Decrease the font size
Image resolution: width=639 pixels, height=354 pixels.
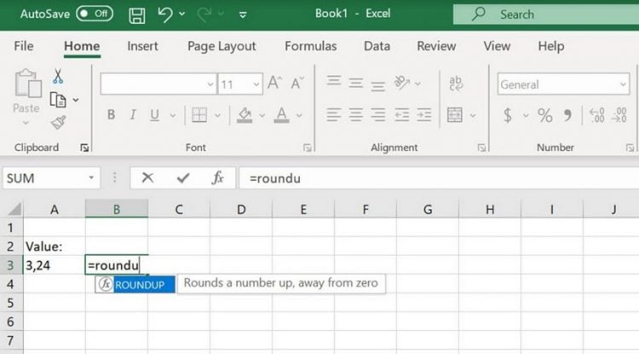[x=297, y=84]
